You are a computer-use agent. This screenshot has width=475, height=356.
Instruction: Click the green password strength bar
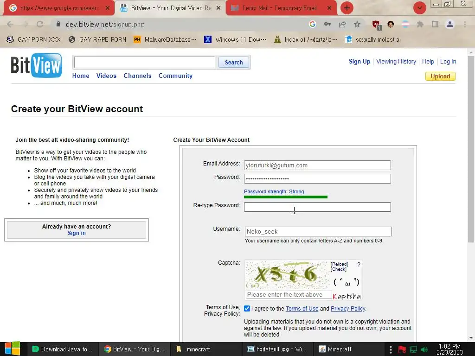click(286, 197)
